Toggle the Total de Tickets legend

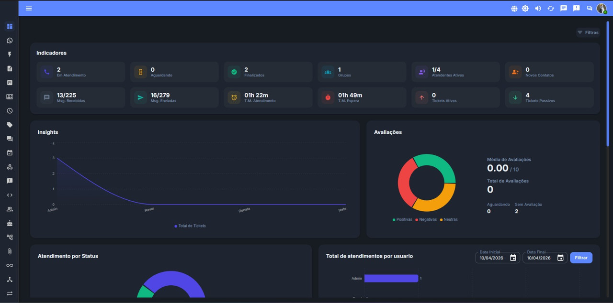point(190,226)
